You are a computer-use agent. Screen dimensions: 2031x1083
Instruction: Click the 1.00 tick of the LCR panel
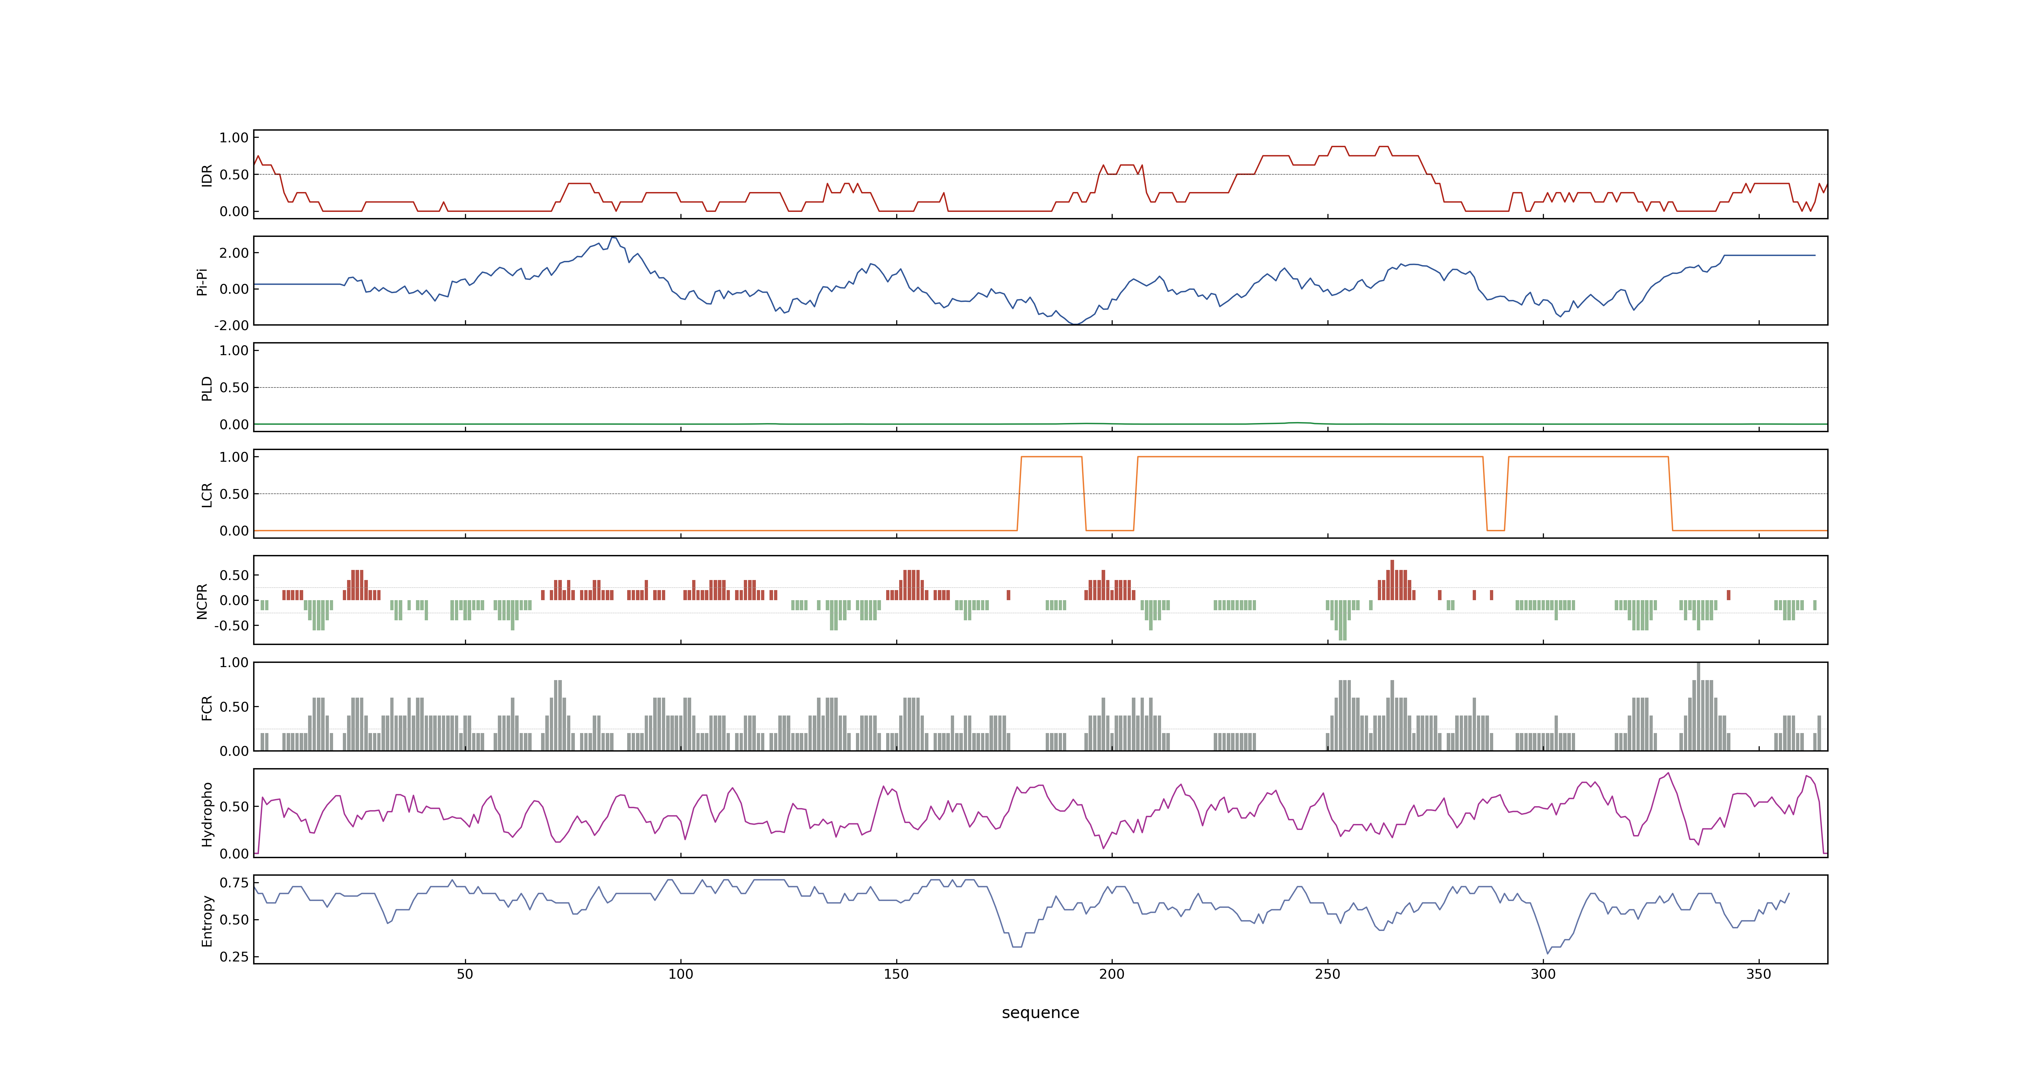[x=234, y=457]
